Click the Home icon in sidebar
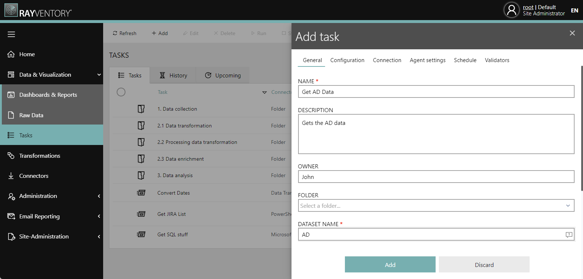Screen dimensions: 583x279 pos(11,54)
